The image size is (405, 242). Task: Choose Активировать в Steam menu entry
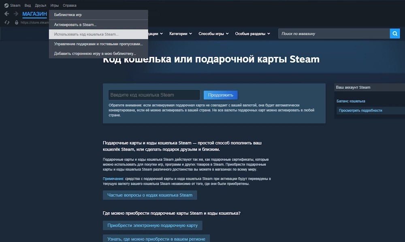point(75,25)
